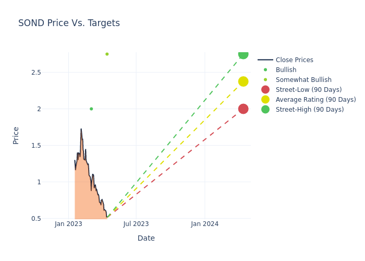The width and height of the screenshot is (365, 261).
Task: Click the Jul 2023 x-axis tick label
Action: 136,224
